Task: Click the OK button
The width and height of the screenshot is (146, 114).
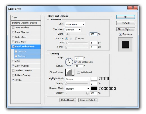Action: (x=126, y=17)
